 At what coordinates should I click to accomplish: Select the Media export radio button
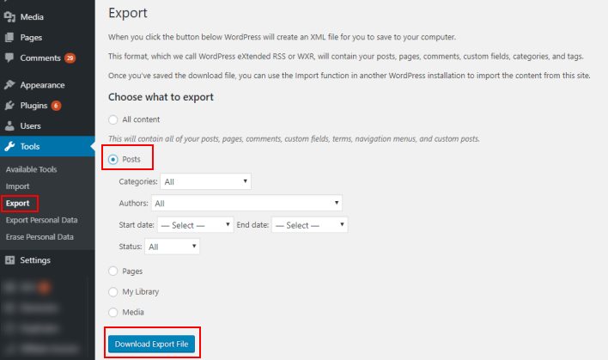[112, 312]
